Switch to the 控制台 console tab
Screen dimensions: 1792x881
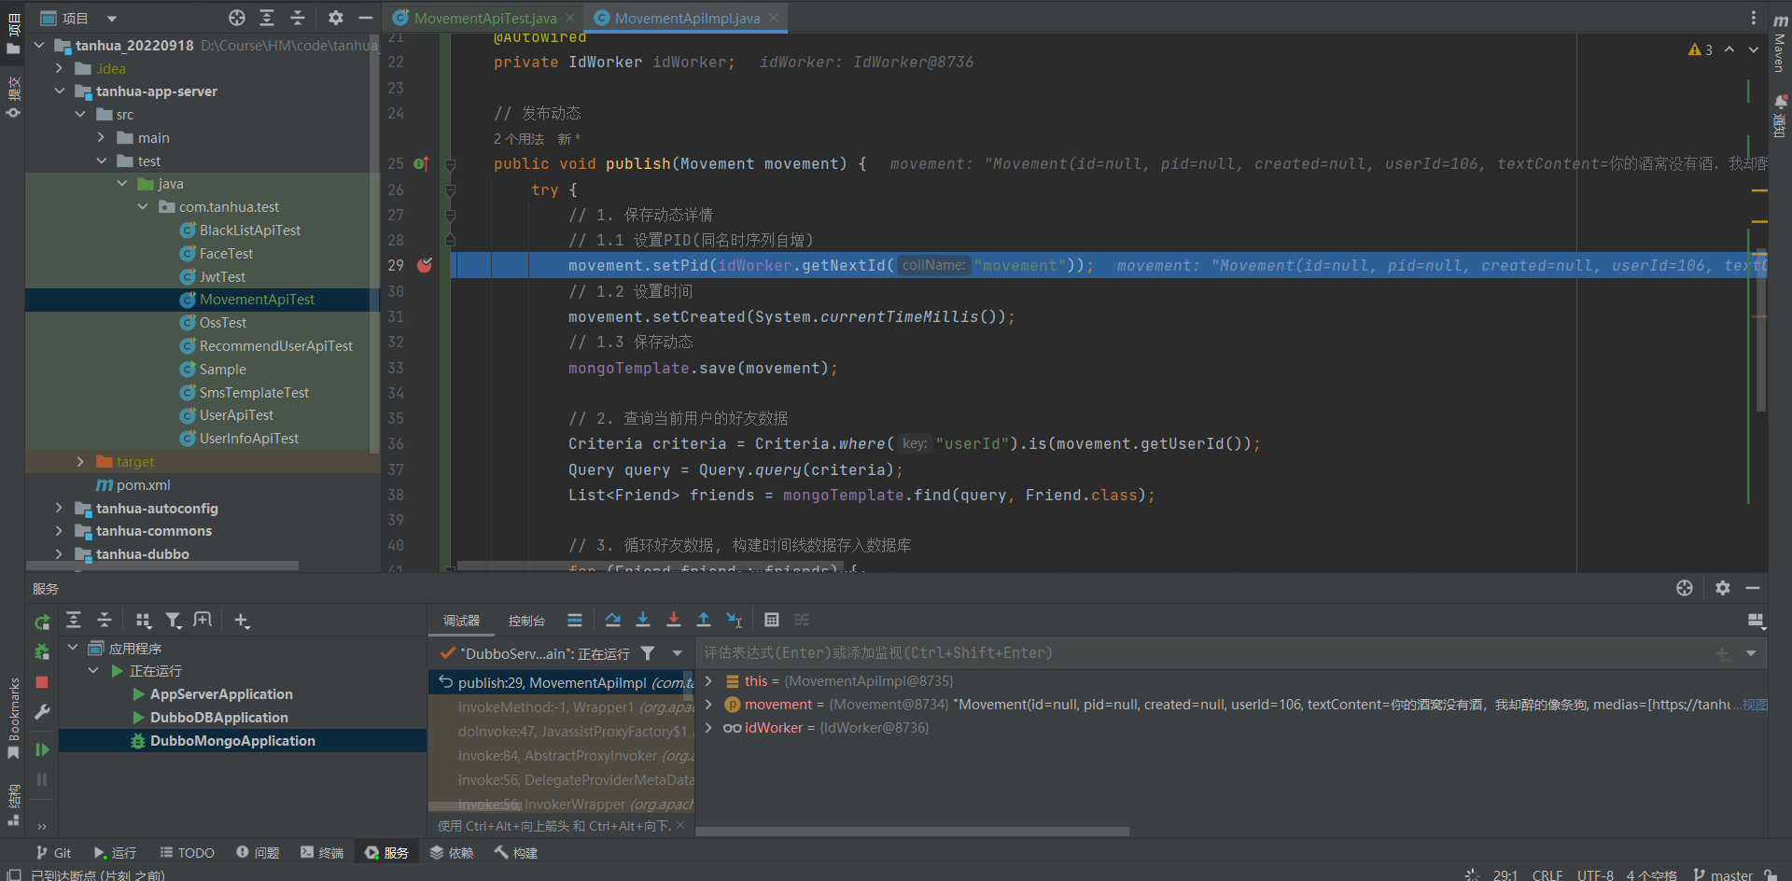point(526,621)
